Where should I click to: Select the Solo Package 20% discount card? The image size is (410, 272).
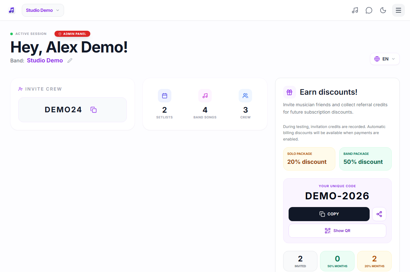click(x=309, y=159)
